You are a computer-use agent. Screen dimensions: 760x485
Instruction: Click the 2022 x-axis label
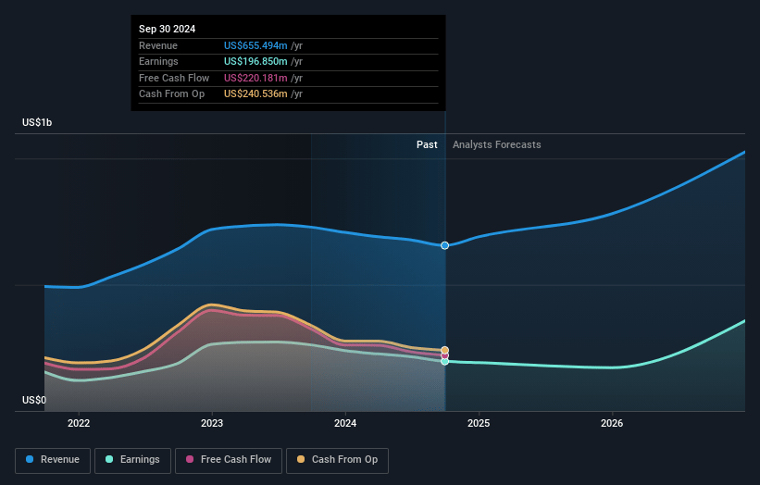point(79,423)
